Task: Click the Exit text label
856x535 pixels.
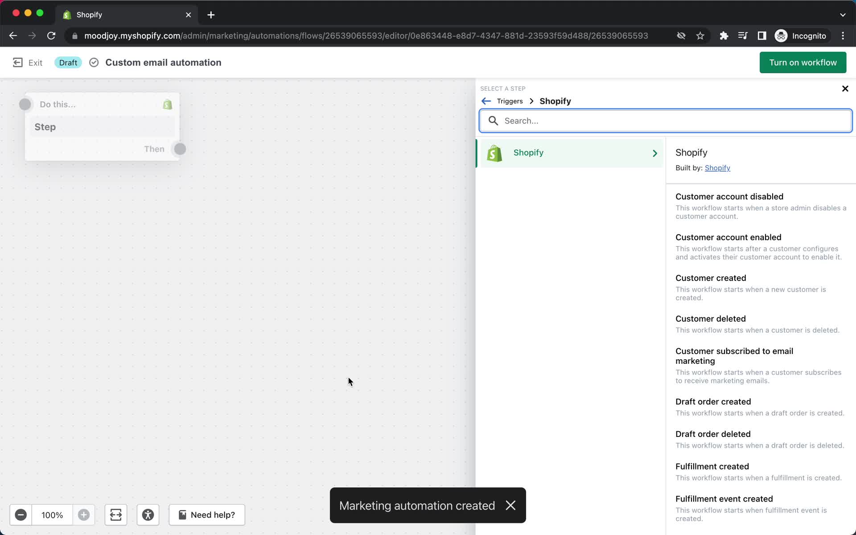Action: click(x=35, y=63)
